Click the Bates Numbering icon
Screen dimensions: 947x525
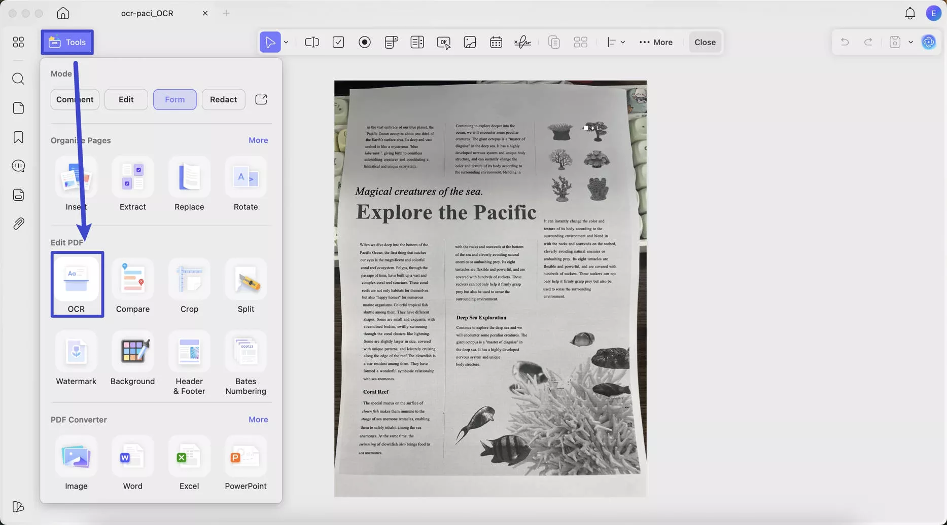(x=245, y=352)
